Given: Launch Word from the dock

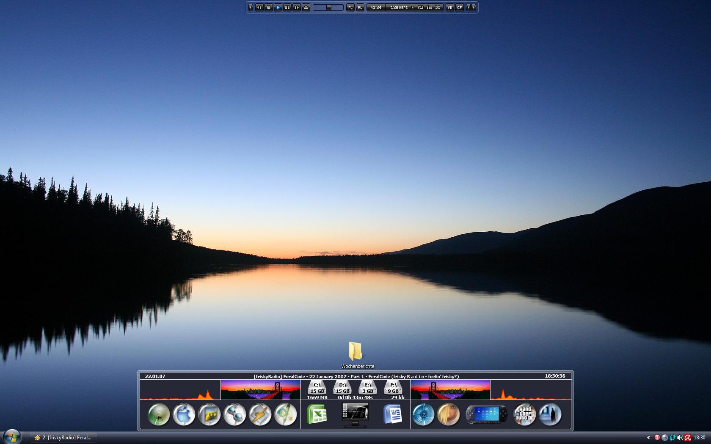Looking at the screenshot, I should pyautogui.click(x=393, y=414).
